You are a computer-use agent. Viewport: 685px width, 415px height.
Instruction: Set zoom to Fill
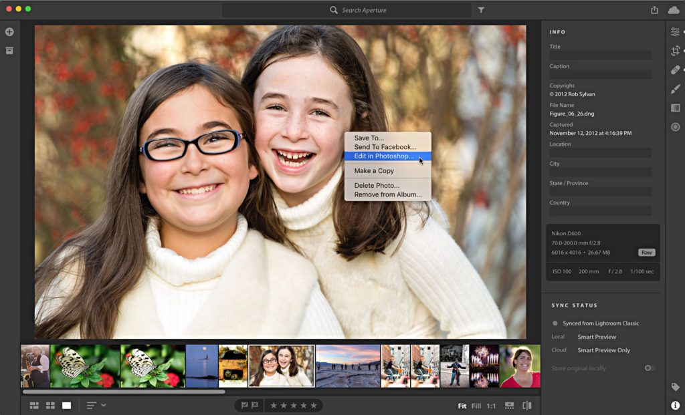[476, 406]
